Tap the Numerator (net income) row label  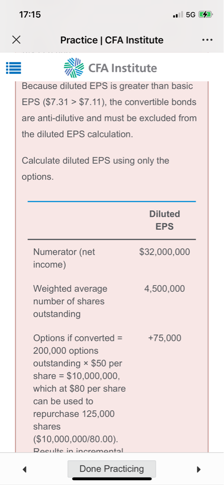click(64, 259)
